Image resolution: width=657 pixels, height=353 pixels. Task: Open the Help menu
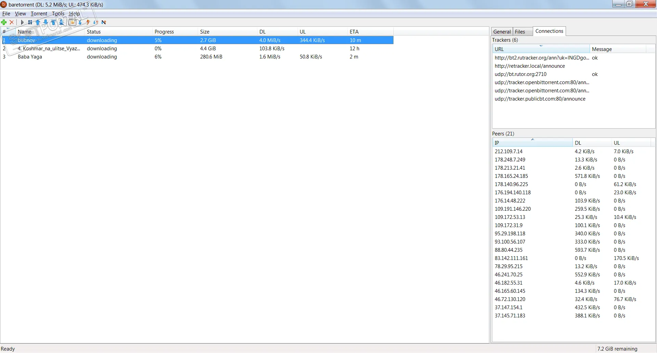point(74,14)
